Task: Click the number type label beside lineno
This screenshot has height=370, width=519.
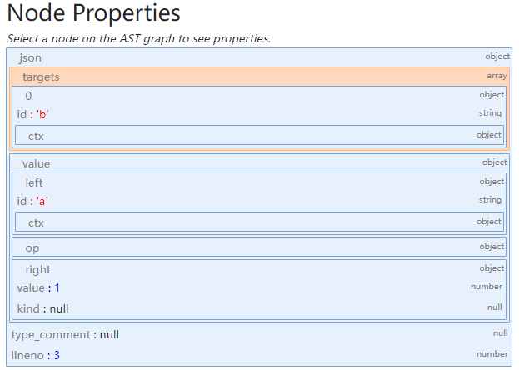Action: tap(492, 354)
